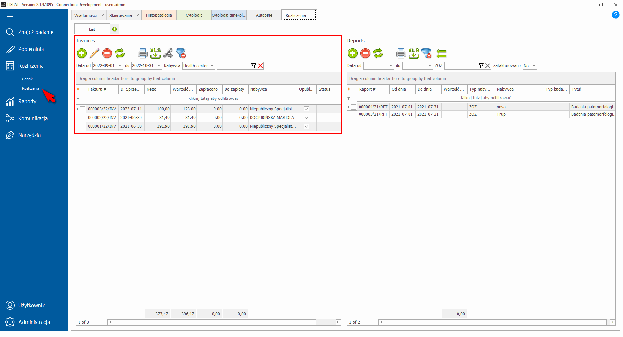
Task: Click the Cennik sidebar link
Action: tap(27, 79)
